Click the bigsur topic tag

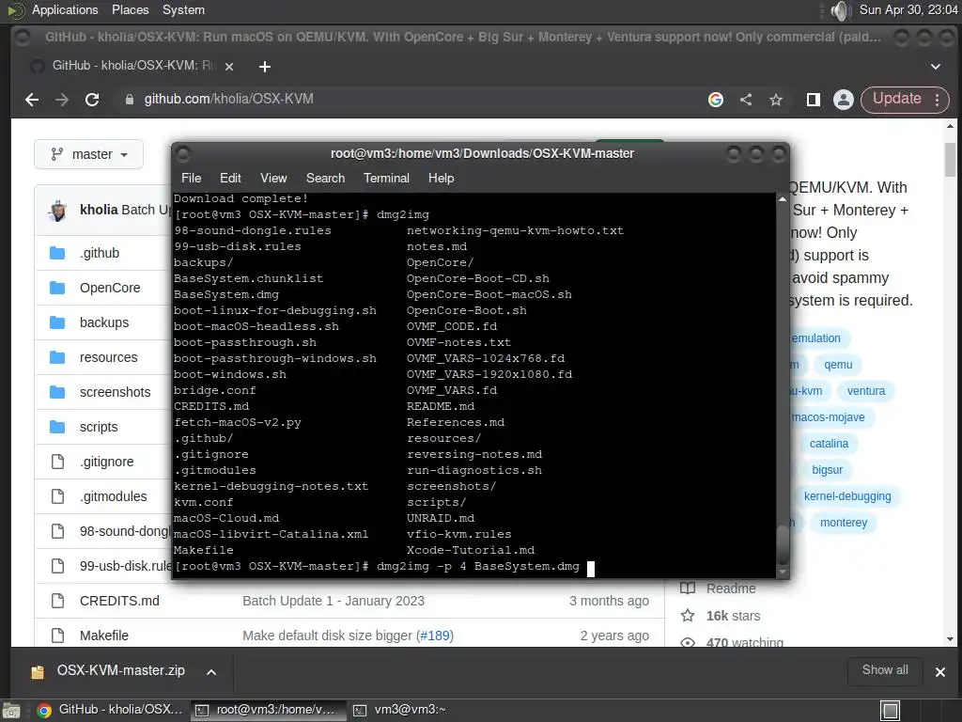[827, 470]
